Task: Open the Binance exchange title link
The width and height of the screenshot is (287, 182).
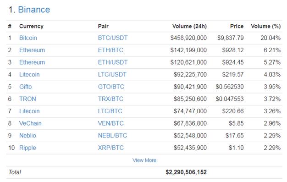Action: pyautogui.click(x=34, y=10)
